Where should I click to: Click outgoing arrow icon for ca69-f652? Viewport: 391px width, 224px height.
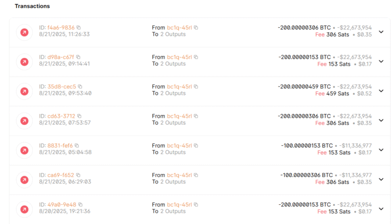click(x=24, y=180)
